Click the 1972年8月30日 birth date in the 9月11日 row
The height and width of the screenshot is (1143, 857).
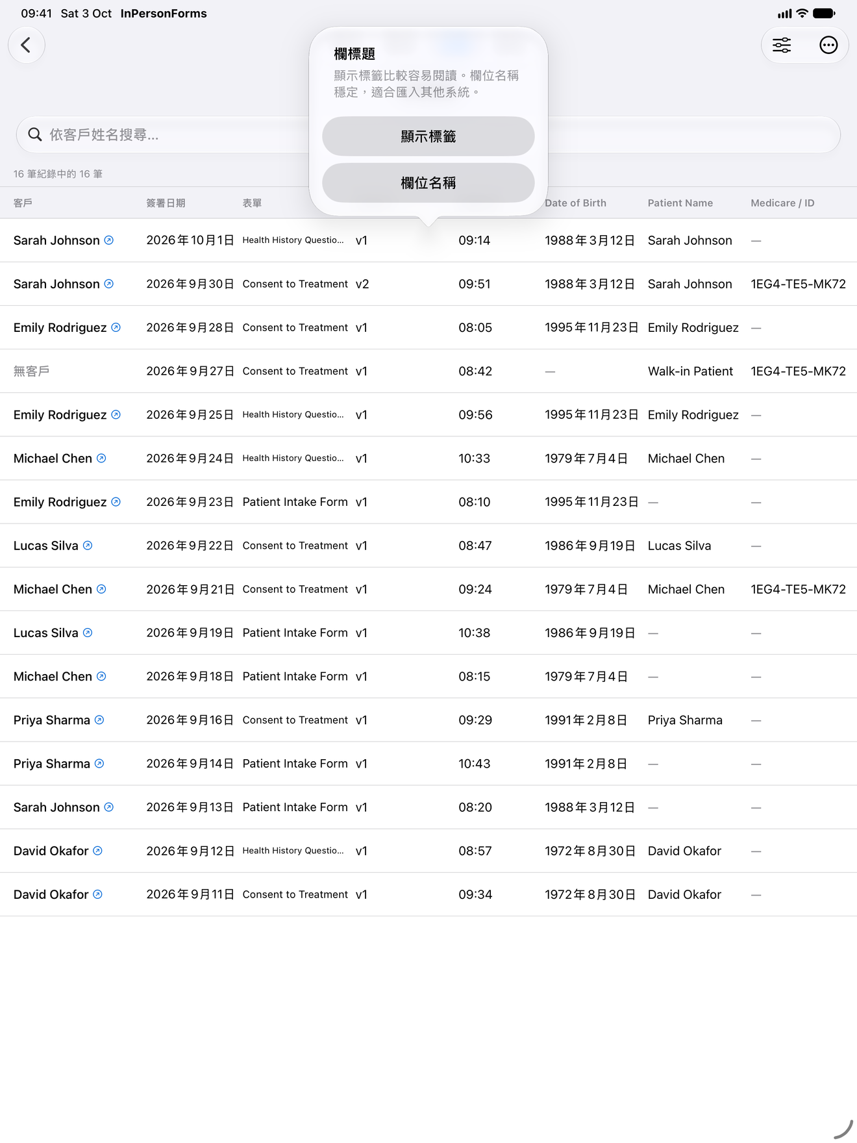point(590,894)
